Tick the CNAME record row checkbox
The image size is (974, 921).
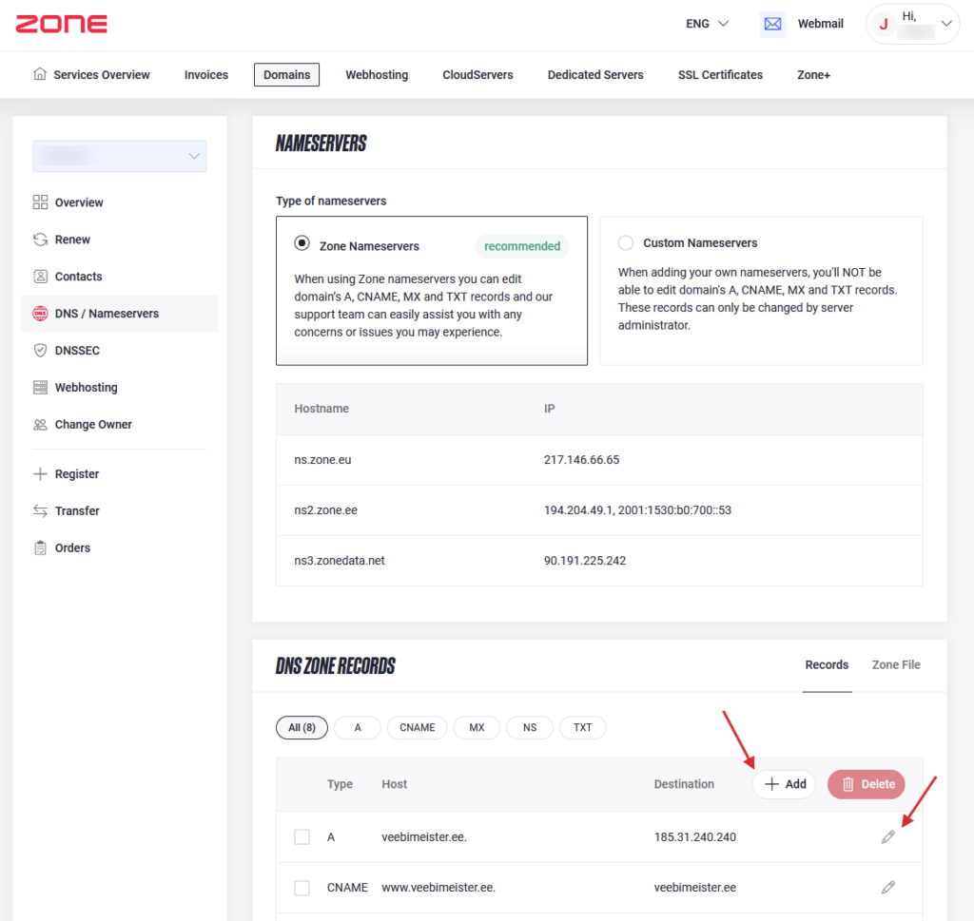click(302, 888)
